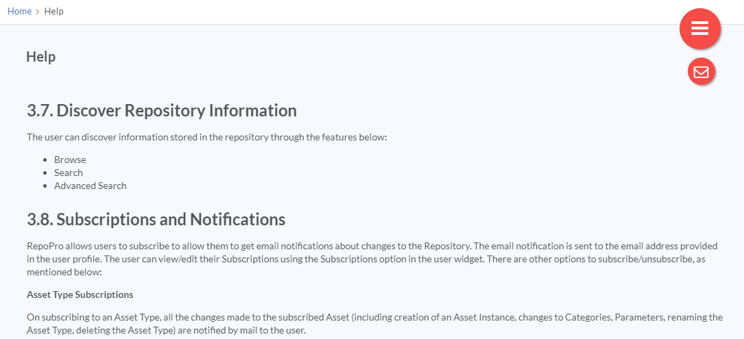Screen dimensions: 744x339
Task: Click the red envelope mail button
Action: pos(701,72)
